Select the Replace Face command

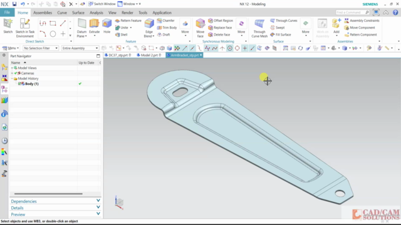(220, 27)
